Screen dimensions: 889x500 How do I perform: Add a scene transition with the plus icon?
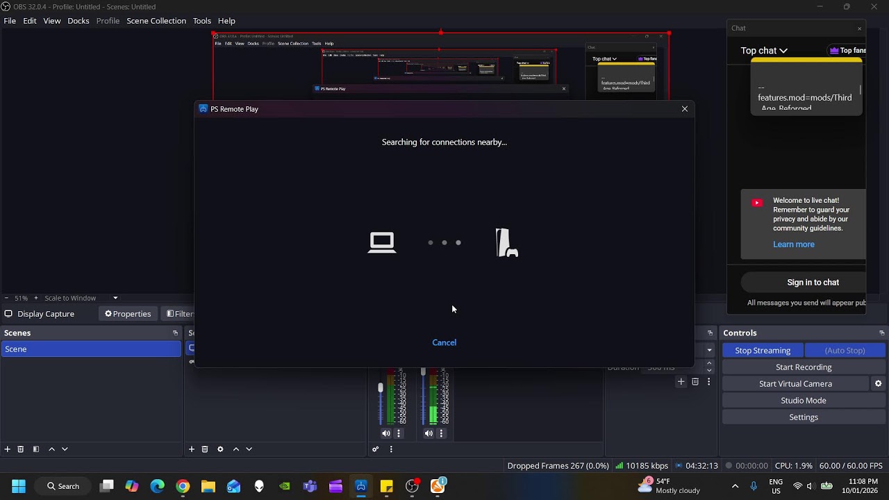(681, 382)
